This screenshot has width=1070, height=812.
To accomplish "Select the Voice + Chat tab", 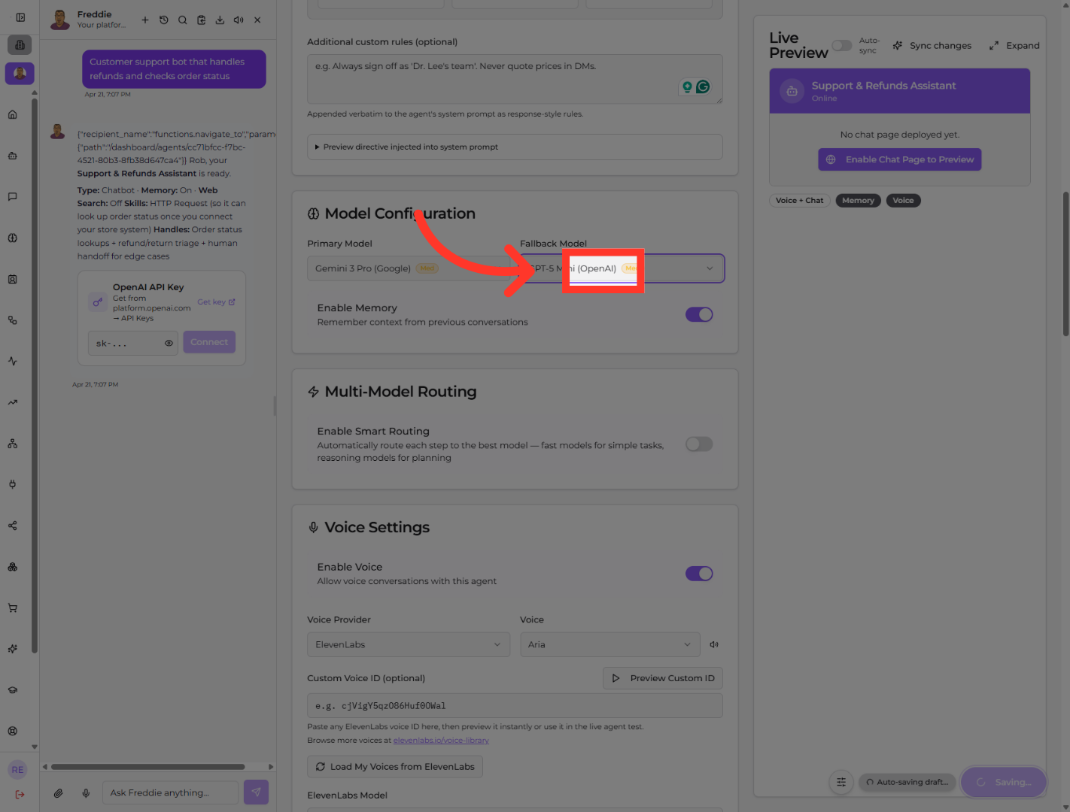I will 799,200.
